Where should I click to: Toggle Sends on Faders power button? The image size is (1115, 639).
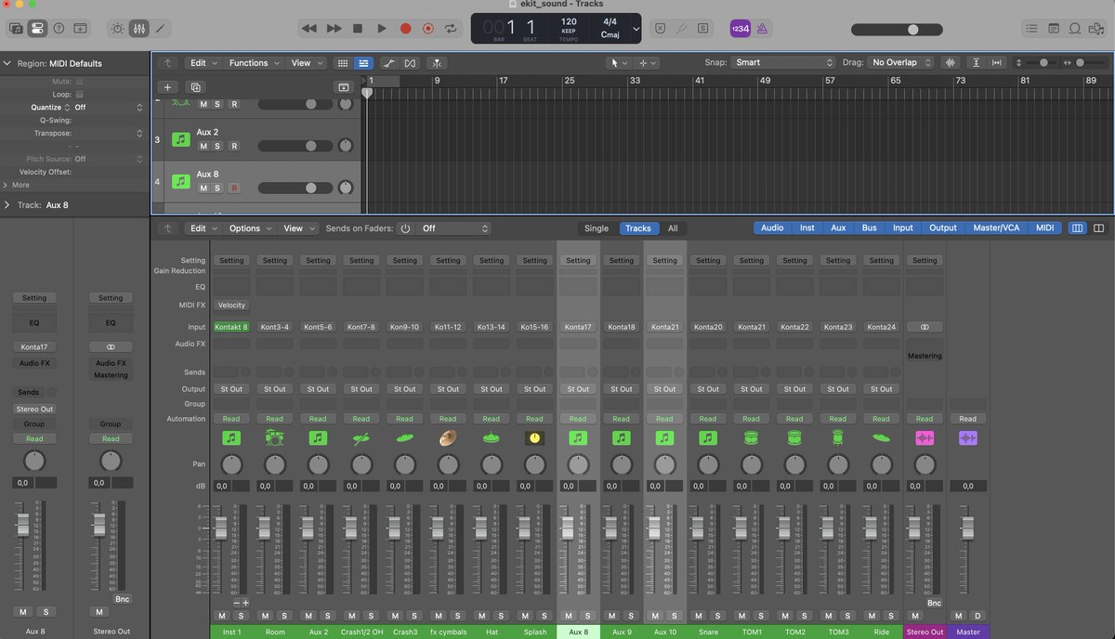pos(406,228)
